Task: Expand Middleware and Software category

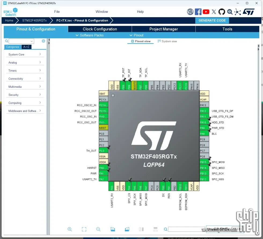Action: [x=25, y=111]
